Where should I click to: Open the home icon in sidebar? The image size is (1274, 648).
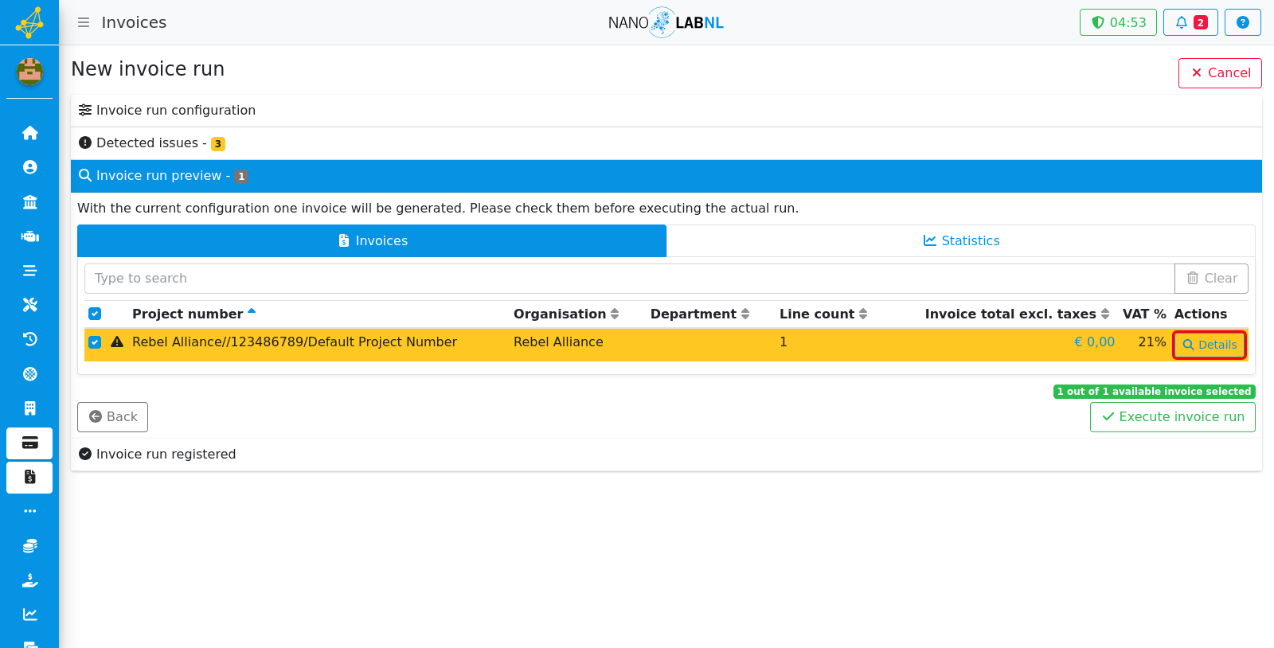coord(29,133)
